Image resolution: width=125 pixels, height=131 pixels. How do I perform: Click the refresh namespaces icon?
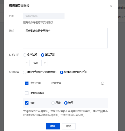click(x=103, y=83)
